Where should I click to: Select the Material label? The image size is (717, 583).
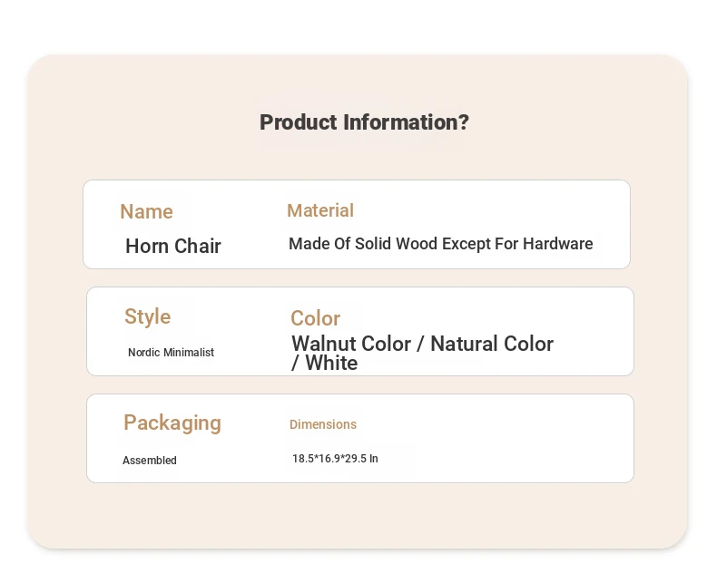pyautogui.click(x=320, y=210)
